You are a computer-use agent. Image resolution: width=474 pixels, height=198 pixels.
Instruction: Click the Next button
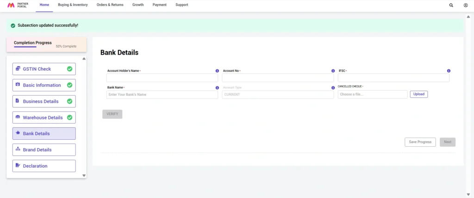tap(448, 142)
